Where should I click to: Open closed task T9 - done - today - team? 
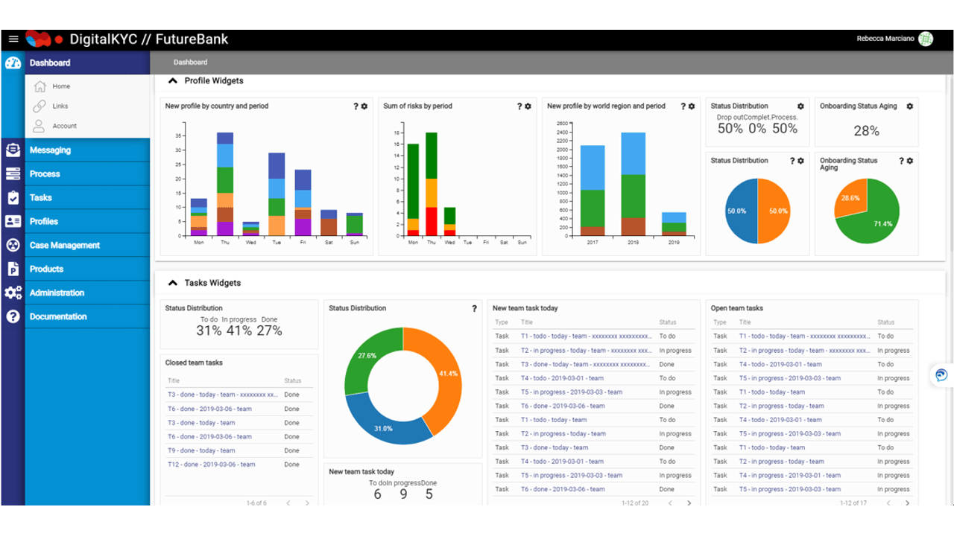click(x=201, y=450)
